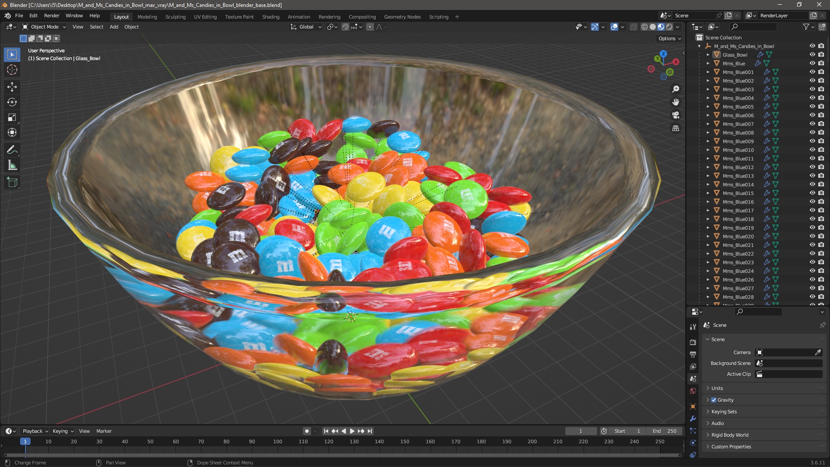This screenshot has width=830, height=467.
Task: Open the Object properties tab
Action: (693, 406)
